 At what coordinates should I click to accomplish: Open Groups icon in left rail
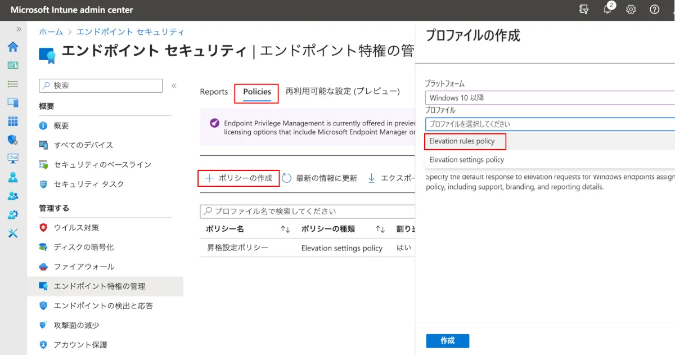(x=12, y=196)
